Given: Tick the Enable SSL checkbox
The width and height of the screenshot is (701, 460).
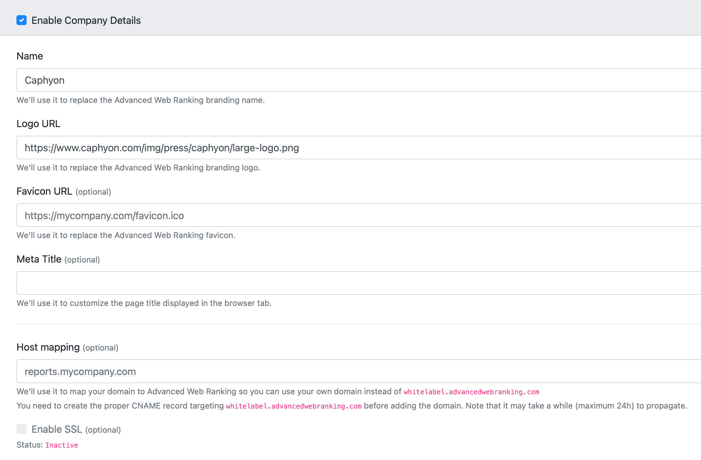Looking at the screenshot, I should pos(21,429).
